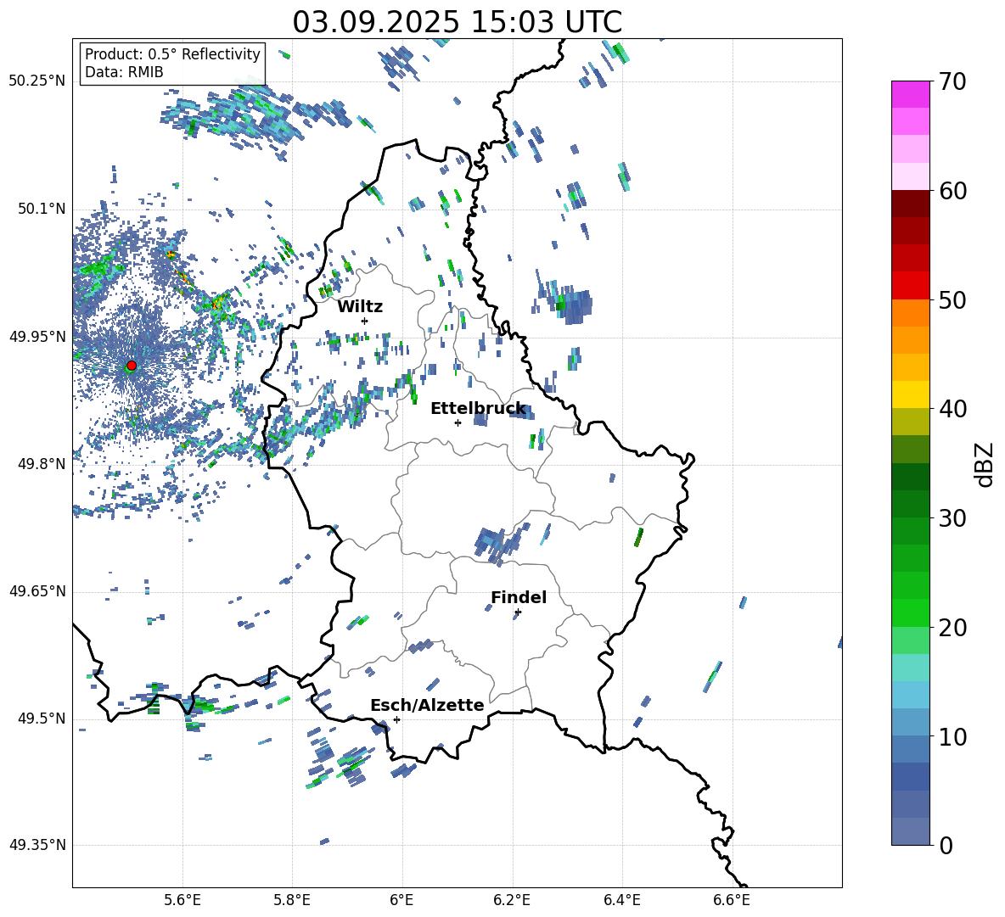Click the 49.8°N latitude label
The height and width of the screenshot is (917, 1005).
tap(42, 464)
